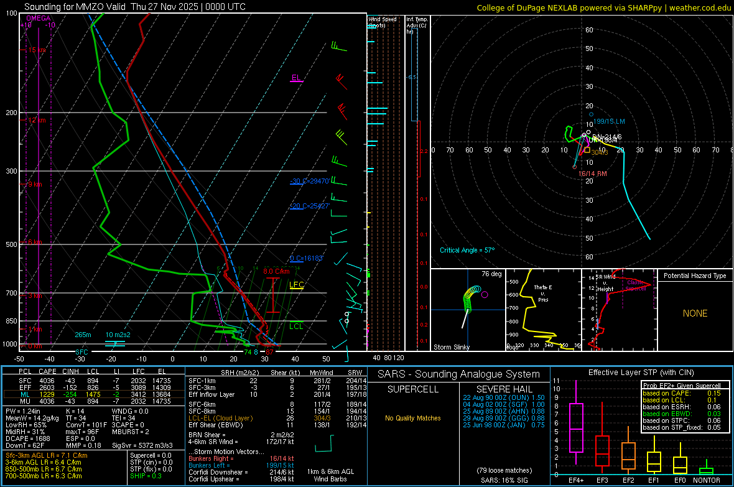Select the 'No Quality Matches' supercell text
The image size is (734, 487).
pos(413,418)
